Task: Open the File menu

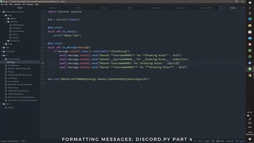Action: click(2, 4)
